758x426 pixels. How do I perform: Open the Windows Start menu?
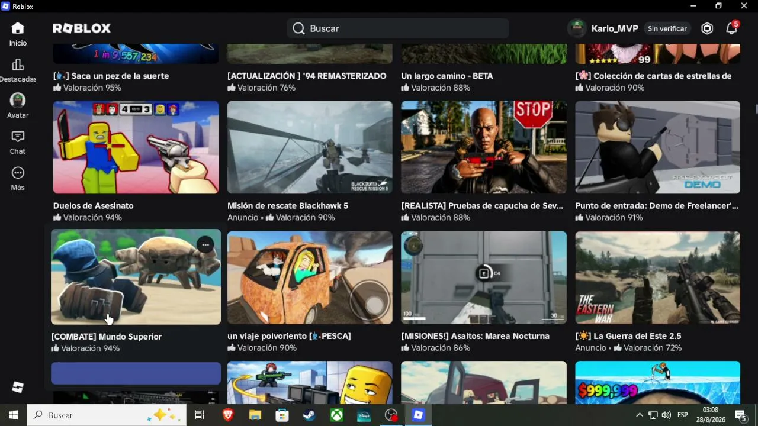13,415
